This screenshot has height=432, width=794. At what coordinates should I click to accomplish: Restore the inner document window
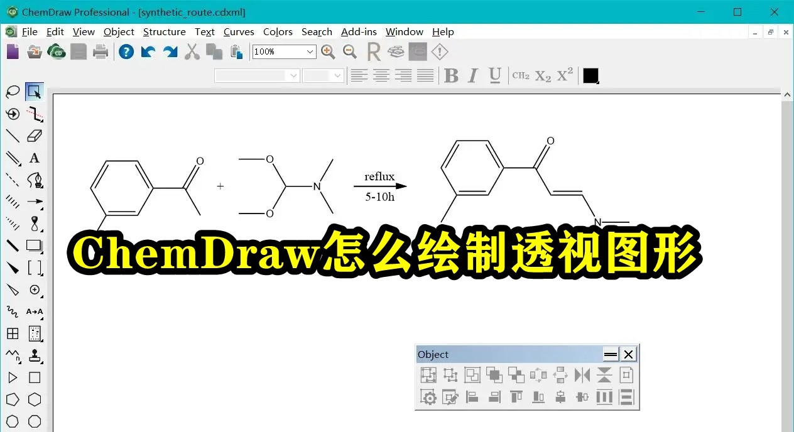coord(771,32)
